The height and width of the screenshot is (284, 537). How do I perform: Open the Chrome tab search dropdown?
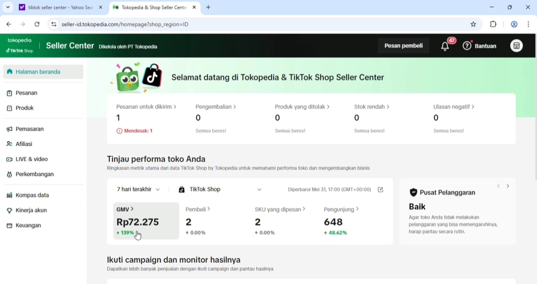point(7,7)
